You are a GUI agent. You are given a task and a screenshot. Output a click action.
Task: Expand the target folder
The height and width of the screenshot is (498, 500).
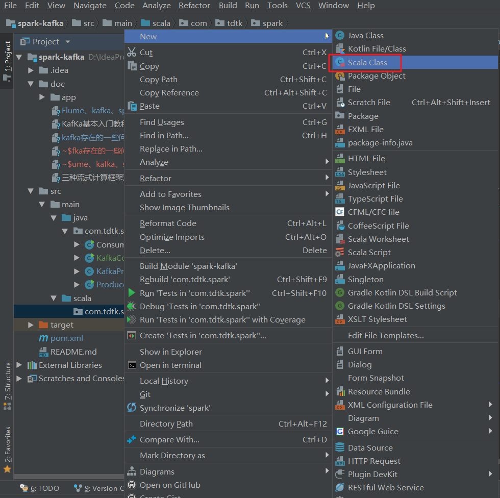click(x=31, y=325)
